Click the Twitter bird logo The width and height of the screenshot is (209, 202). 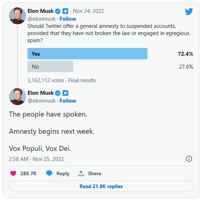coord(189,11)
